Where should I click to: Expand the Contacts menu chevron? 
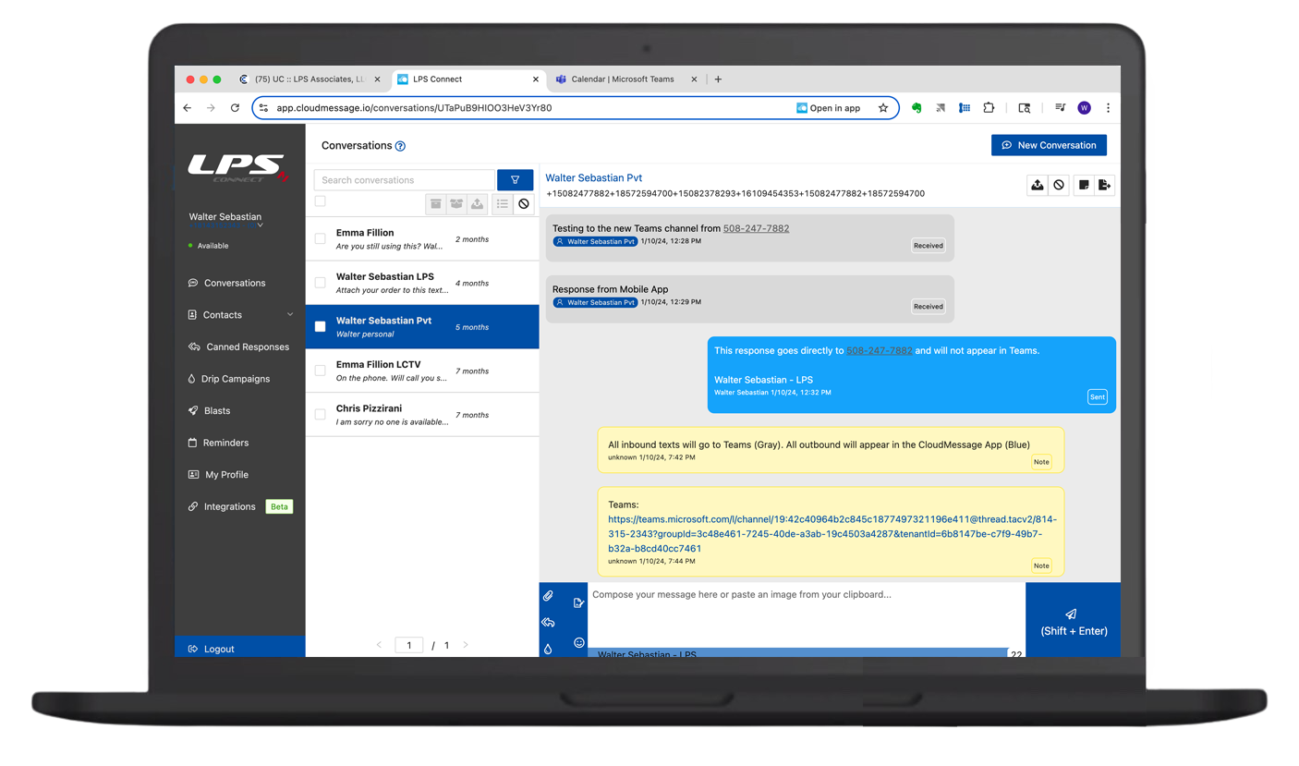(290, 315)
